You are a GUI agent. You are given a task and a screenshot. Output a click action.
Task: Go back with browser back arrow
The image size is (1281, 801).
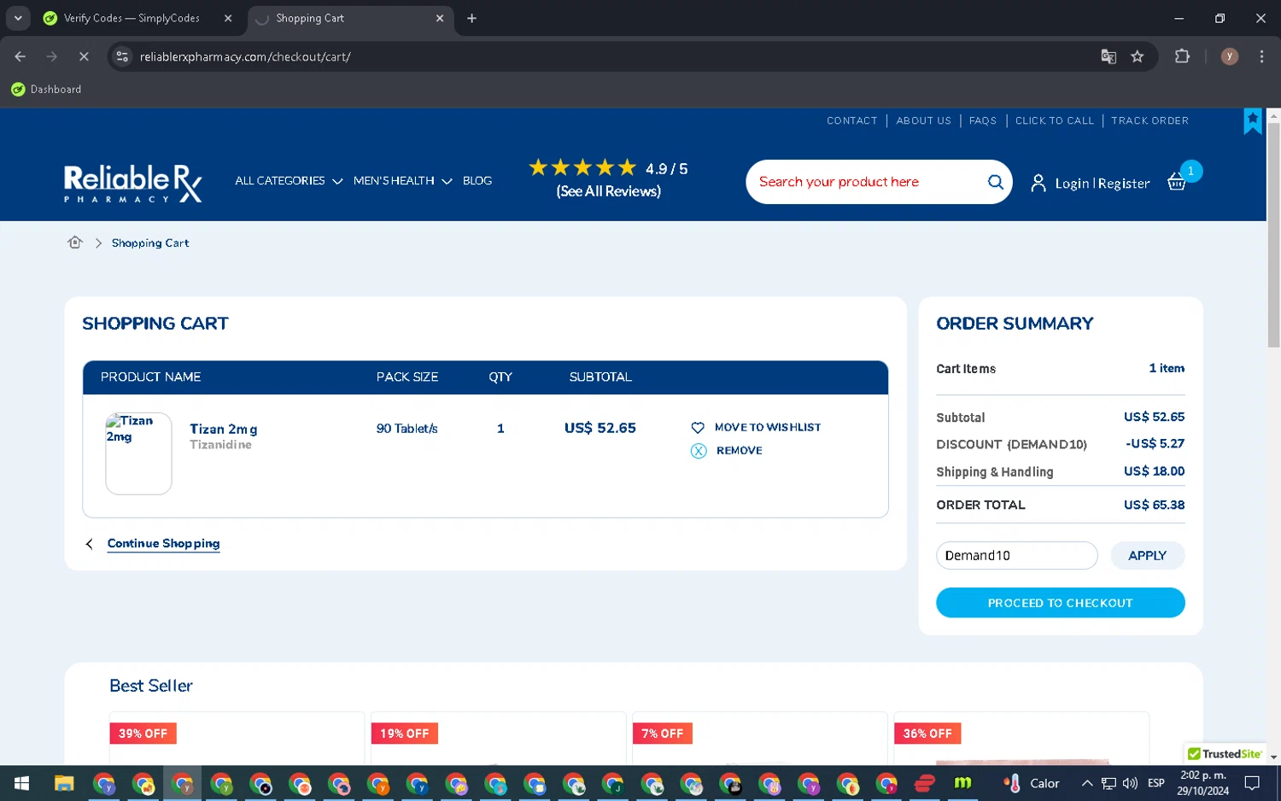pyautogui.click(x=20, y=56)
